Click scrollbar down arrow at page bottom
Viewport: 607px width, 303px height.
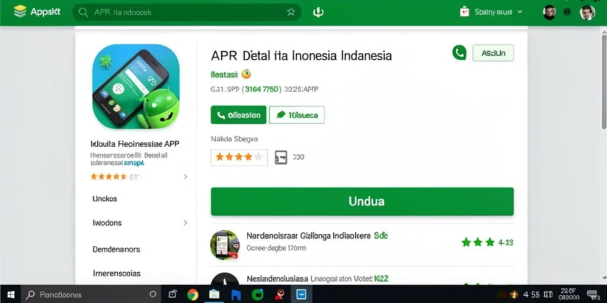pyautogui.click(x=604, y=278)
